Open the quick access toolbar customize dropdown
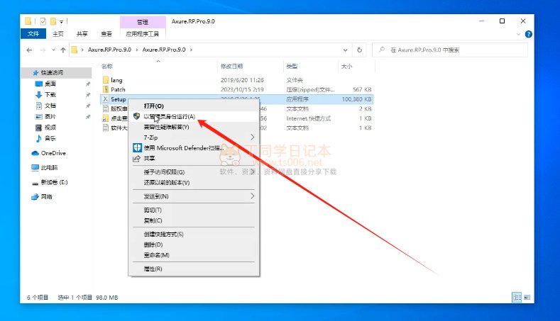560x321 pixels. 62,22
